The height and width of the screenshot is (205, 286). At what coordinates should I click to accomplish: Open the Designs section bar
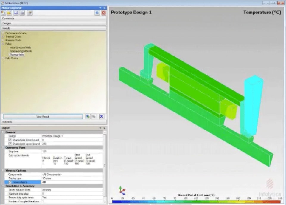pyautogui.click(x=54, y=23)
